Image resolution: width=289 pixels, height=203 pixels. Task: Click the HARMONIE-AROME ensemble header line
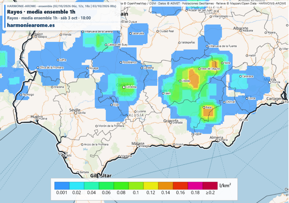pos(62,6)
